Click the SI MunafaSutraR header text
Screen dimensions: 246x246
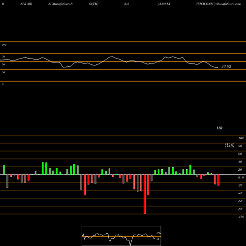click(61, 4)
